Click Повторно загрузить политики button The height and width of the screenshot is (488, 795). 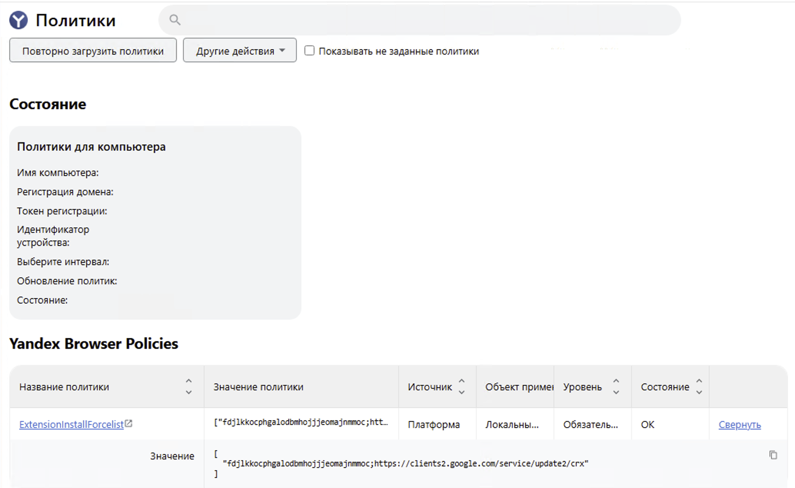[x=93, y=50]
